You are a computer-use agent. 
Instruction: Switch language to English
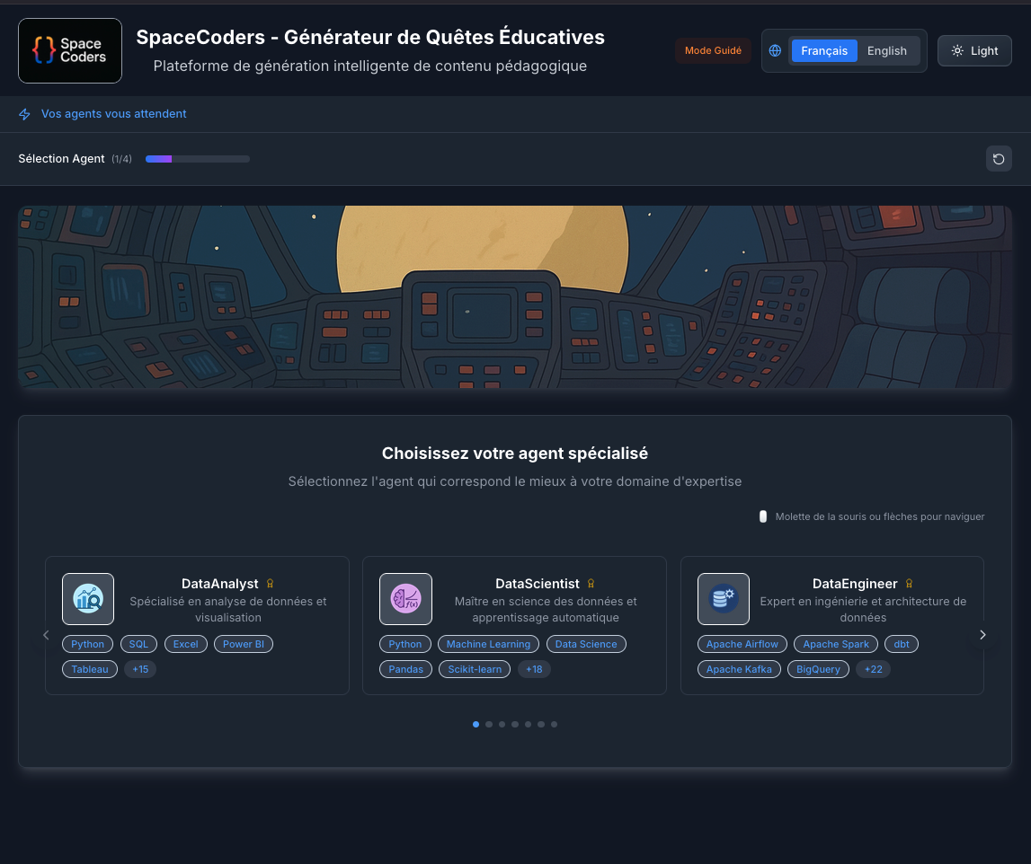pos(886,50)
